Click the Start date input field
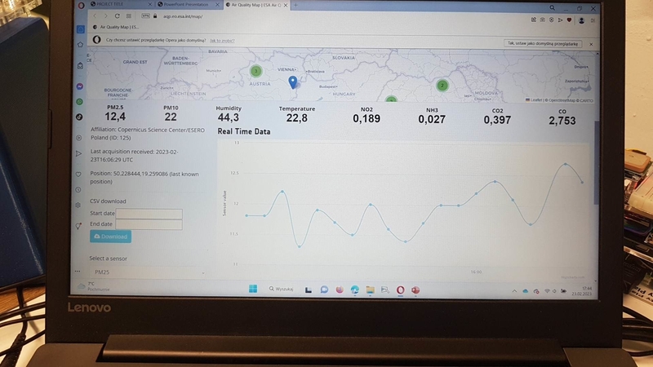 148,214
